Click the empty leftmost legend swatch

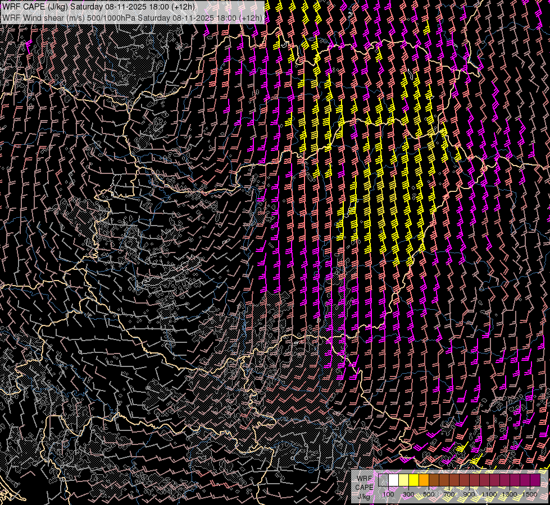click(383, 480)
